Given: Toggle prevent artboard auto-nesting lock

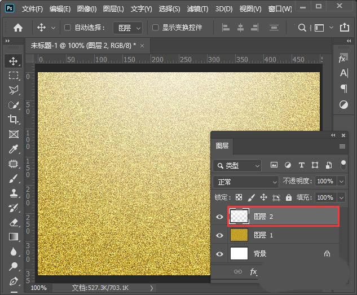Looking at the screenshot, I should (x=276, y=197).
